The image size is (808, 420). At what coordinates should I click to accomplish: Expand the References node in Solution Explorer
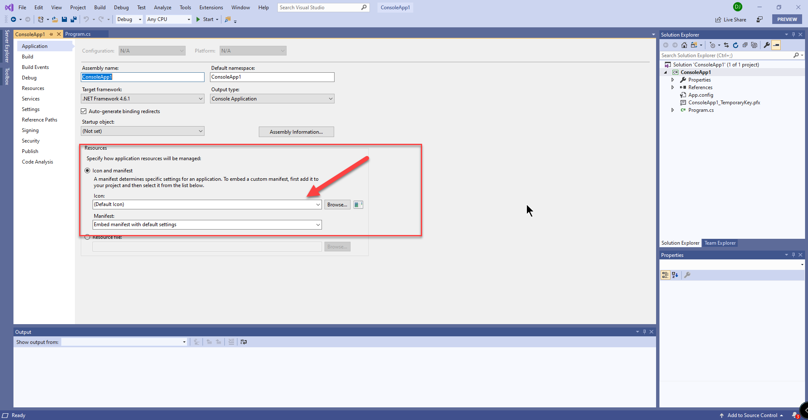pyautogui.click(x=672, y=87)
